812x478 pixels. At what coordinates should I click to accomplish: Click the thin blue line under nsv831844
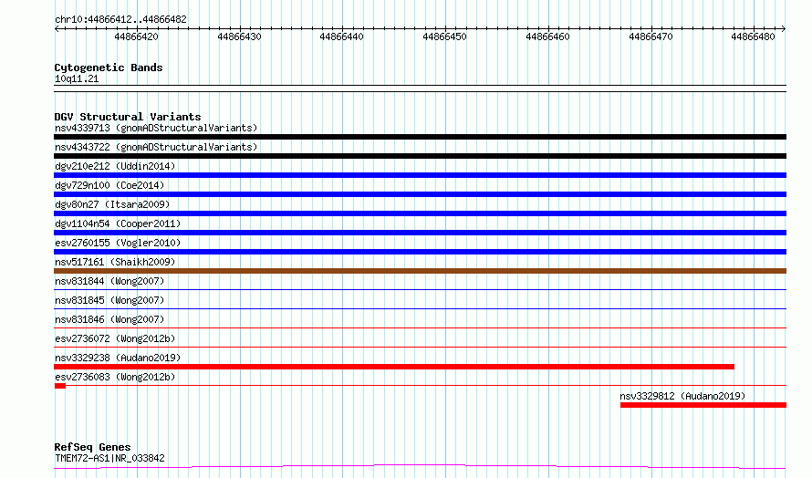420,289
